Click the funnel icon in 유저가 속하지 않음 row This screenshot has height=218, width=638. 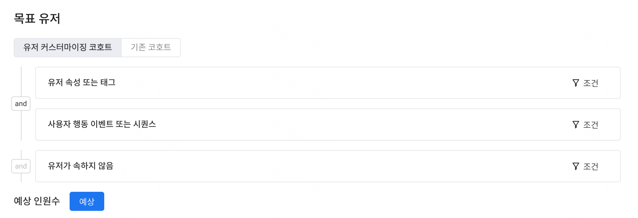(x=576, y=166)
